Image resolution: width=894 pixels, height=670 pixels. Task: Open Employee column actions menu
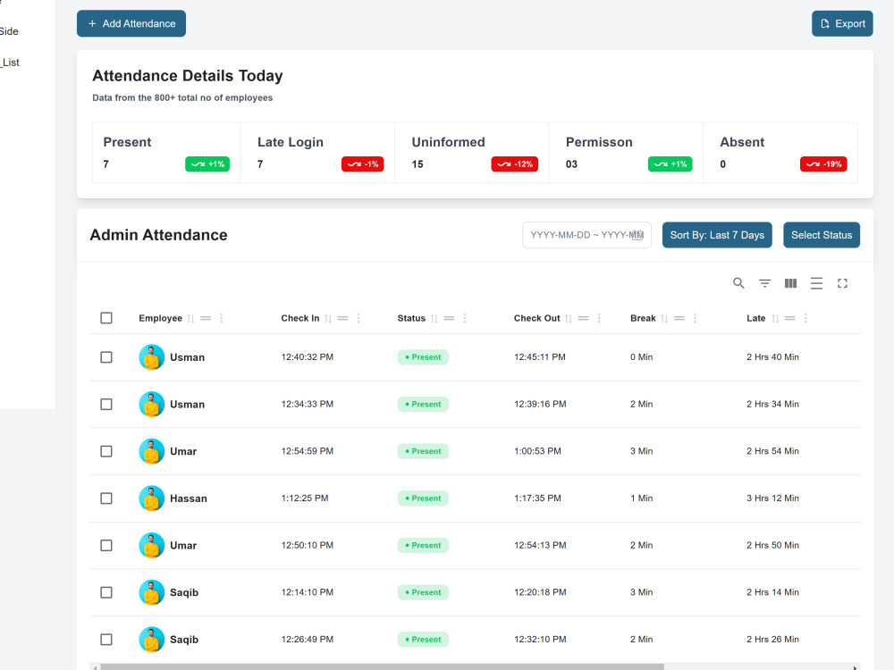pyautogui.click(x=221, y=319)
